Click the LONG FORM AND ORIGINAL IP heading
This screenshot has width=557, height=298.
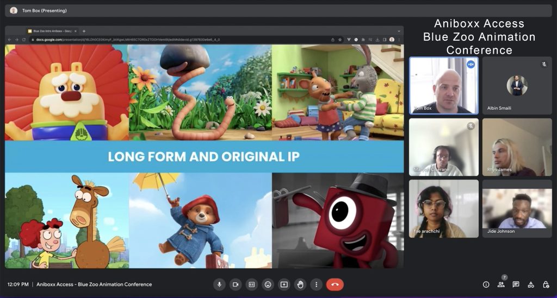pos(203,157)
